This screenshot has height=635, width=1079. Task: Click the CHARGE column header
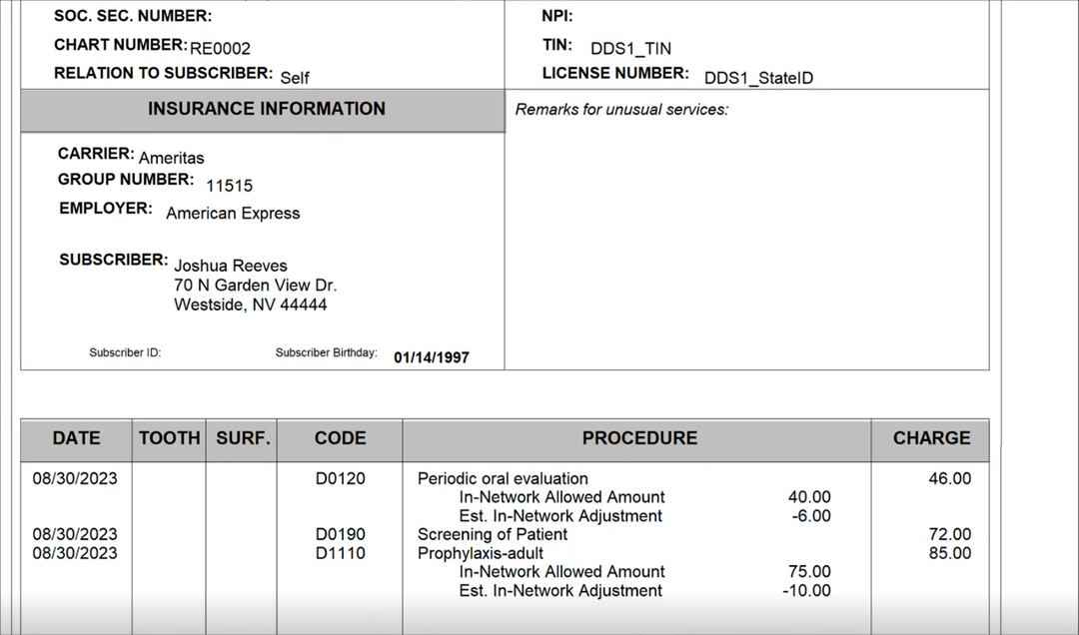[931, 438]
